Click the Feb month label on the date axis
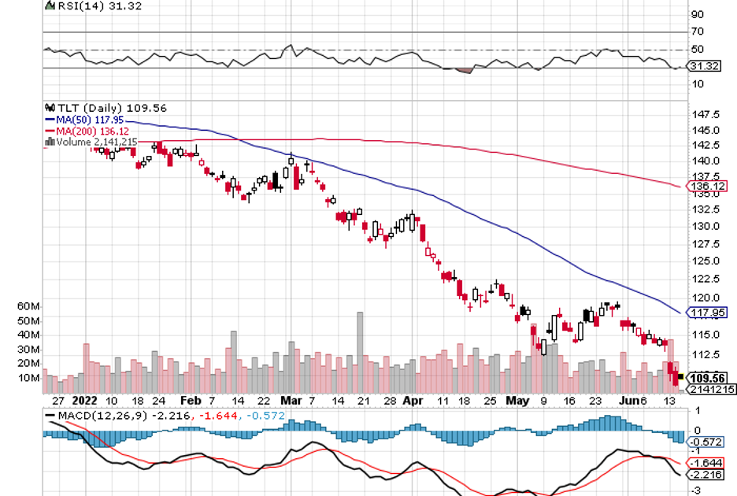737x496 pixels. point(191,401)
